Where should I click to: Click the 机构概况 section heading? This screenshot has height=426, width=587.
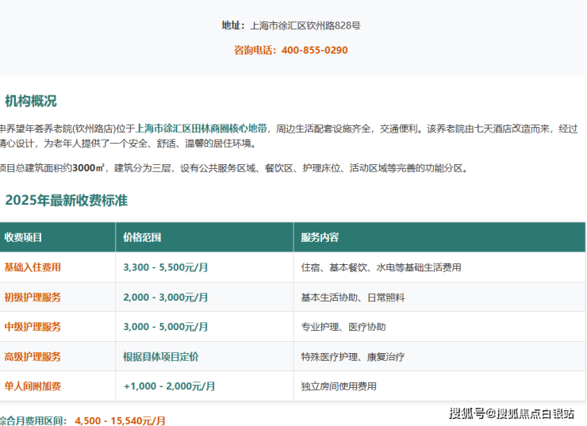[x=31, y=102]
